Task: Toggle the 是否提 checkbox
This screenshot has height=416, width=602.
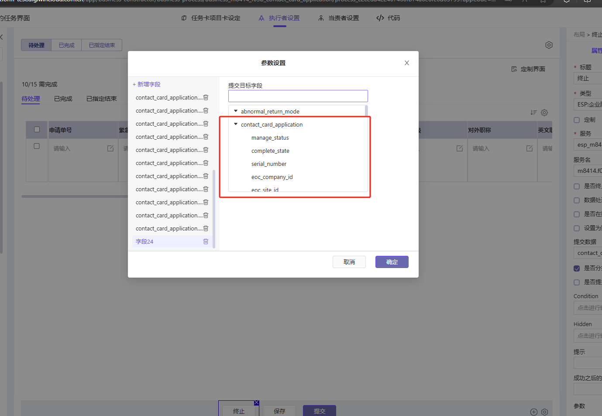Action: [x=577, y=282]
